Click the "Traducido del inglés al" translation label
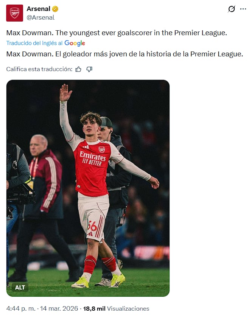The height and width of the screenshot is (319, 249). 34,43
